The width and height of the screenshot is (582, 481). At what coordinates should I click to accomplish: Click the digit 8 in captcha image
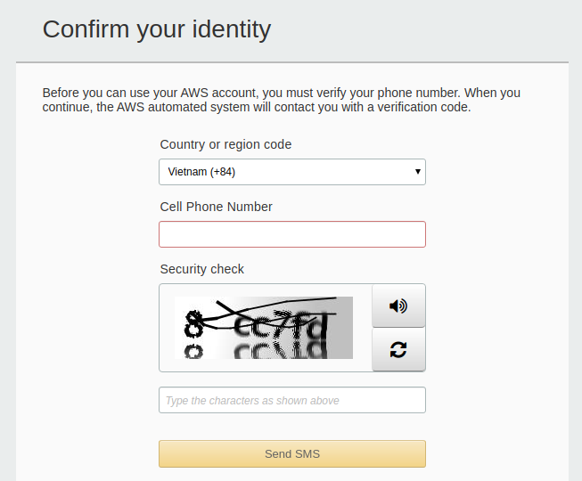click(193, 324)
